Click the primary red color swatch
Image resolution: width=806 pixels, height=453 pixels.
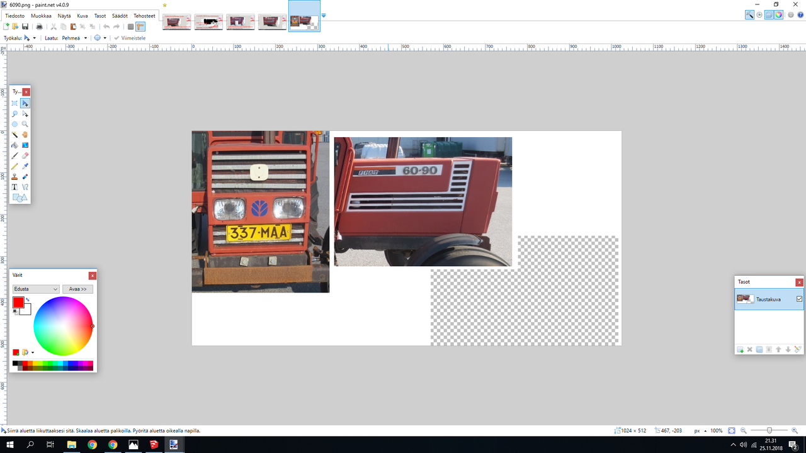pos(18,302)
